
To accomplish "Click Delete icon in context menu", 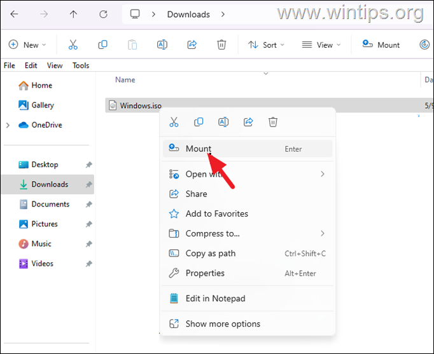I will 273,122.
